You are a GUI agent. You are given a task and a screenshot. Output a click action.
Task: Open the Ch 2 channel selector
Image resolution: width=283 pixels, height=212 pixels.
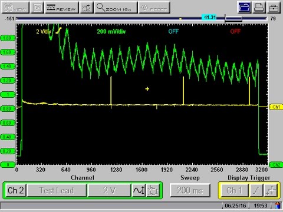point(15,190)
